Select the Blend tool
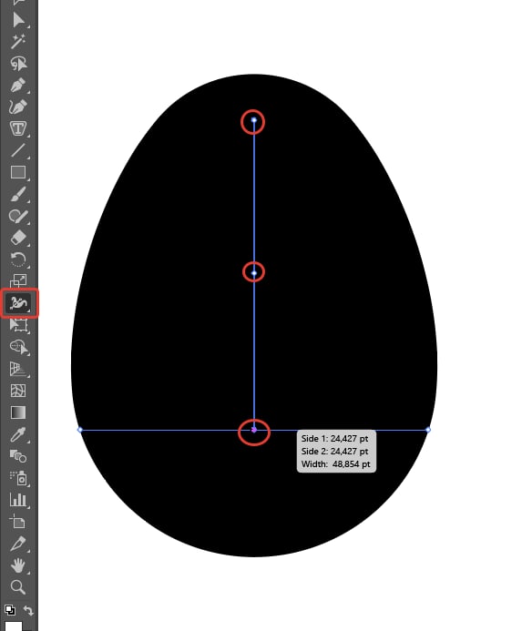Image resolution: width=522 pixels, height=631 pixels. 18,456
